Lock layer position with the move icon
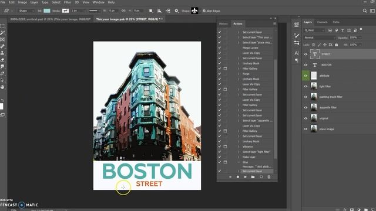The width and height of the screenshot is (376, 211). pos(325,45)
